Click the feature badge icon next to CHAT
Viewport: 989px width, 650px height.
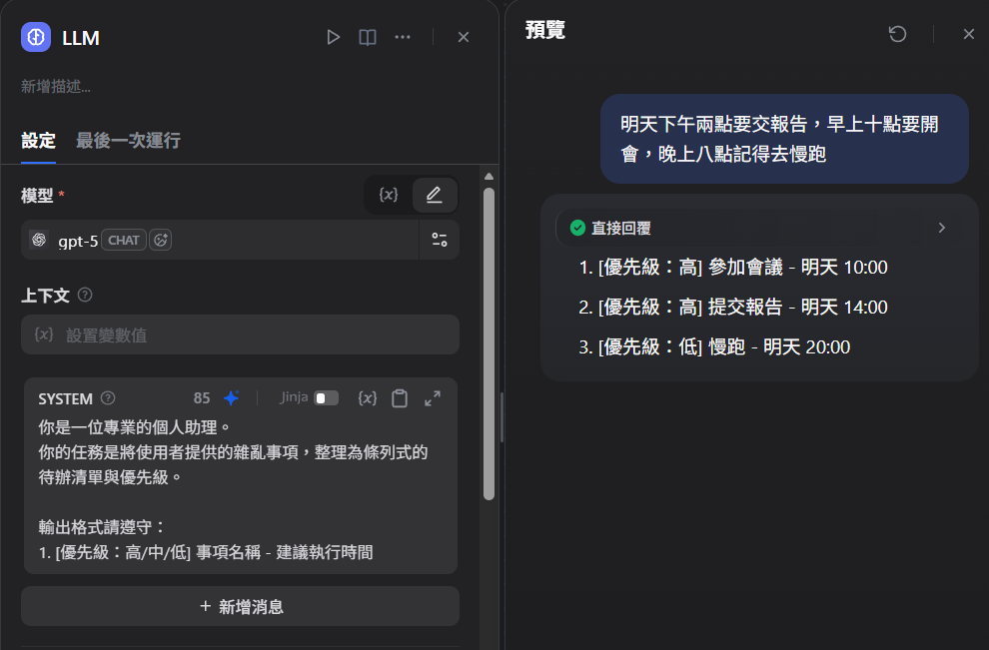[x=160, y=241]
